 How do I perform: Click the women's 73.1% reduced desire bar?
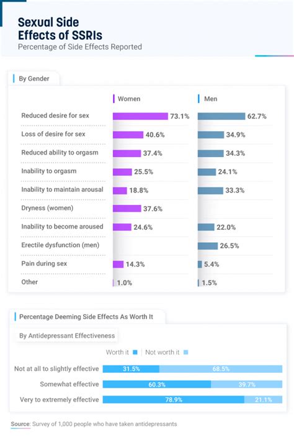[140, 116]
